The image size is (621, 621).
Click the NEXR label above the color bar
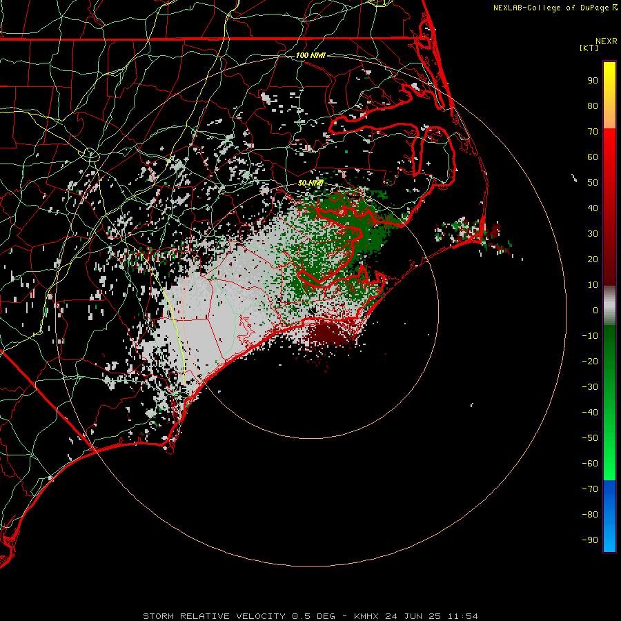(606, 41)
